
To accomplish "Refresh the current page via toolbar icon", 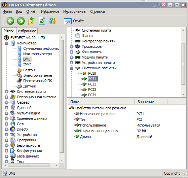I will (x=42, y=21).
